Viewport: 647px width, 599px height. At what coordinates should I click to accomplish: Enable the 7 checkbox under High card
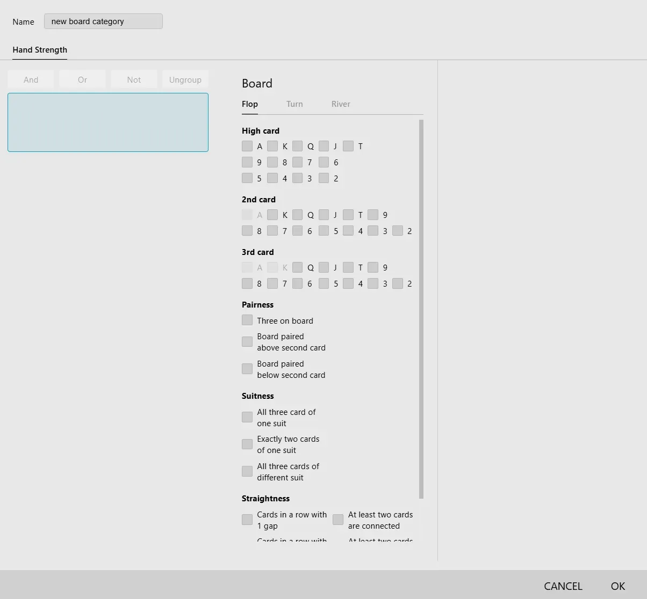[x=297, y=162]
